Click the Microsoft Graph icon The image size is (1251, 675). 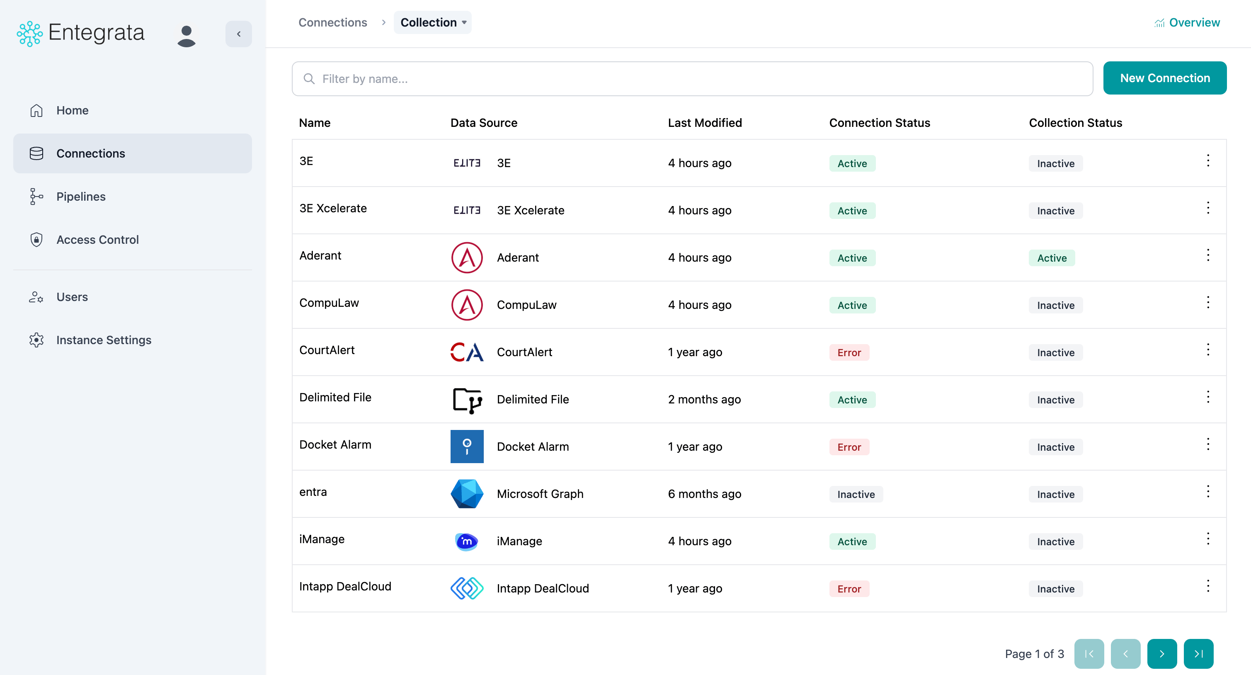click(467, 494)
